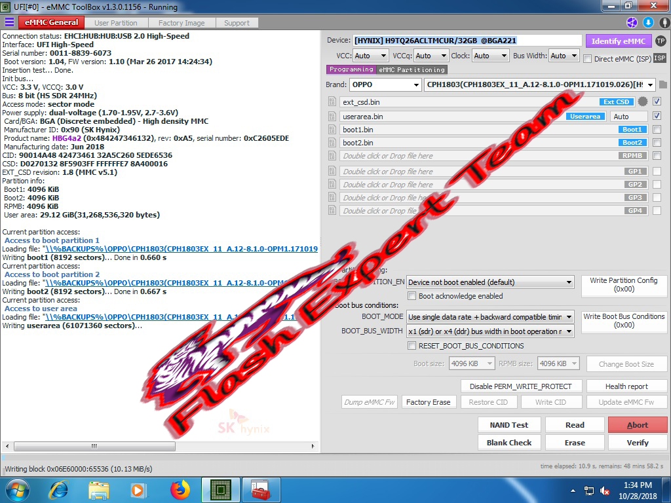Enable Direct eMMC (ISP) checkbox
Screen dimensions: 671x503
pyautogui.click(x=588, y=58)
